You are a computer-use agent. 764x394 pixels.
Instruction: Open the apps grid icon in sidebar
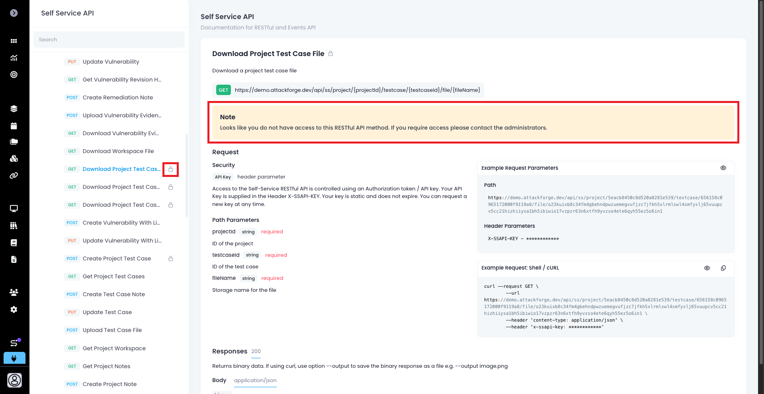tap(14, 41)
